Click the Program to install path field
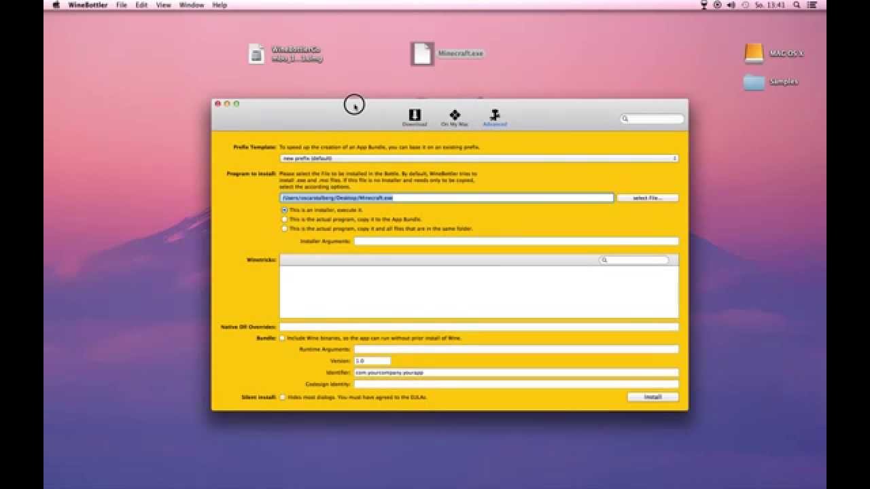The width and height of the screenshot is (870, 489). 447,198
